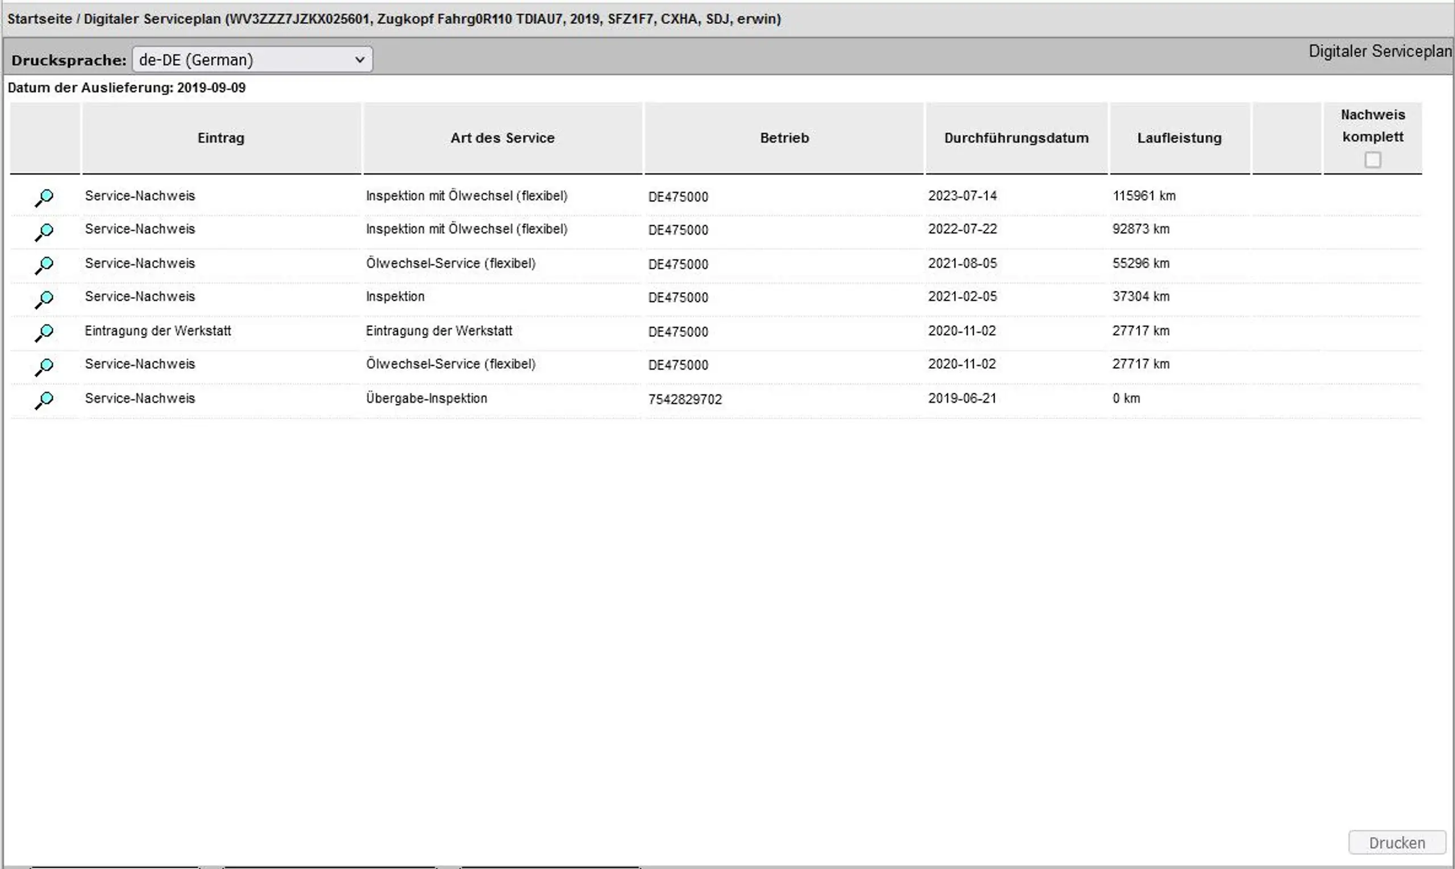Click the Inspektion service type in the 37304 km row

(x=395, y=296)
